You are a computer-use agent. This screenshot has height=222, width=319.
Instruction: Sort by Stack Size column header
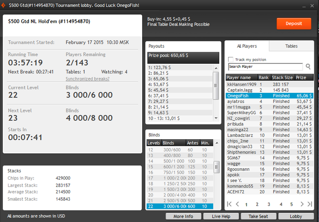283,77
